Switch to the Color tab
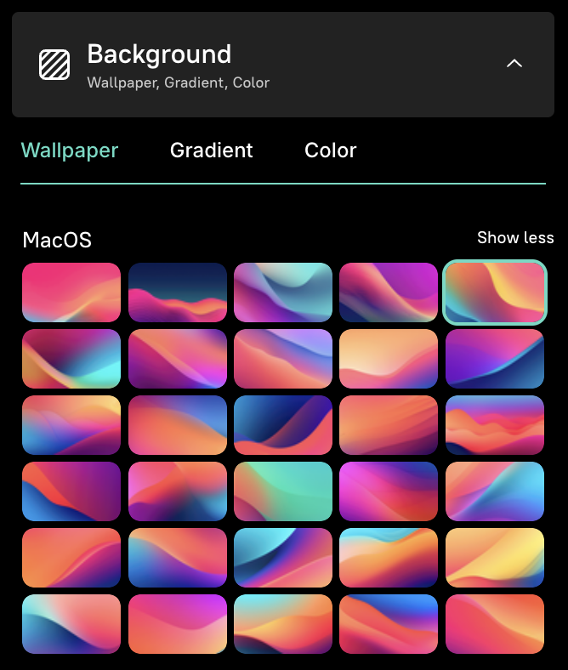This screenshot has height=670, width=568. [331, 150]
